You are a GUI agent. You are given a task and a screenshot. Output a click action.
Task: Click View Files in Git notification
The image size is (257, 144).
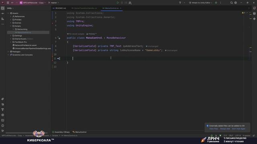click(214, 129)
